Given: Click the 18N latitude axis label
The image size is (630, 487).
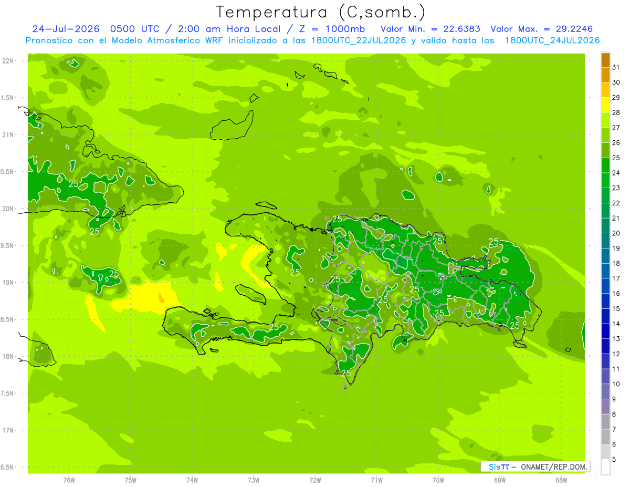Looking at the screenshot, I should 8,356.
